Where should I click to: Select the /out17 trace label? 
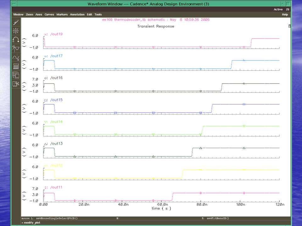tap(56, 56)
